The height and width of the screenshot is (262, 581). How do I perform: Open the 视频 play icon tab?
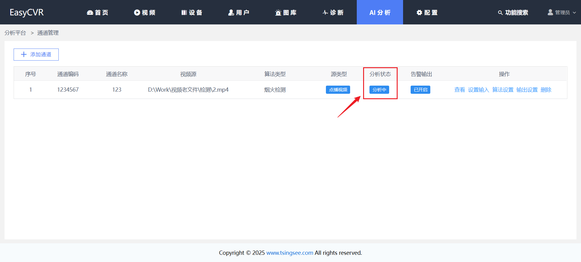[x=145, y=12]
